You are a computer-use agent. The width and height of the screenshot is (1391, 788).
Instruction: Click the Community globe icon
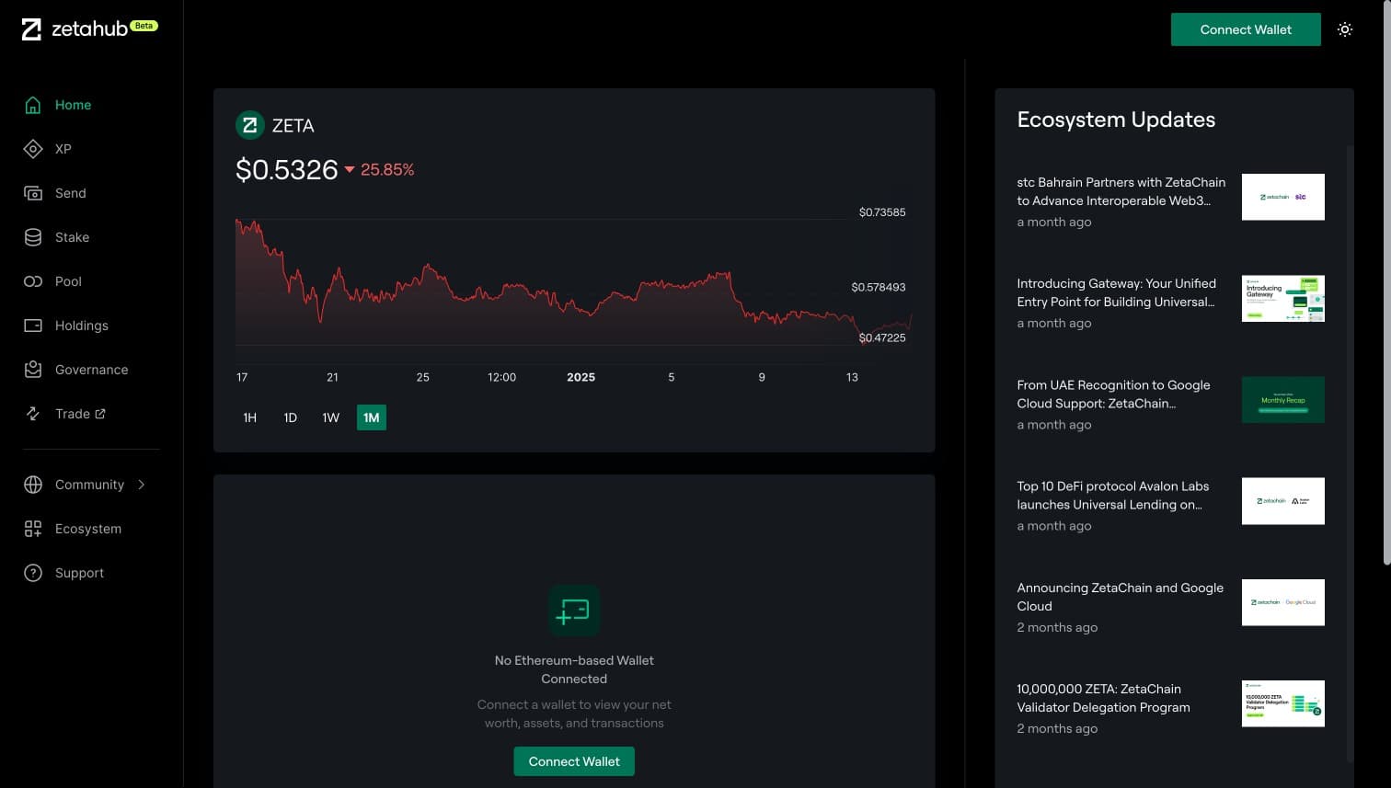tap(33, 485)
